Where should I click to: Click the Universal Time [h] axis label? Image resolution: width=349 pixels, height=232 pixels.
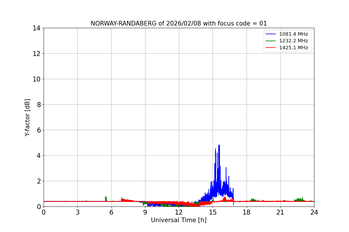(x=179, y=220)
